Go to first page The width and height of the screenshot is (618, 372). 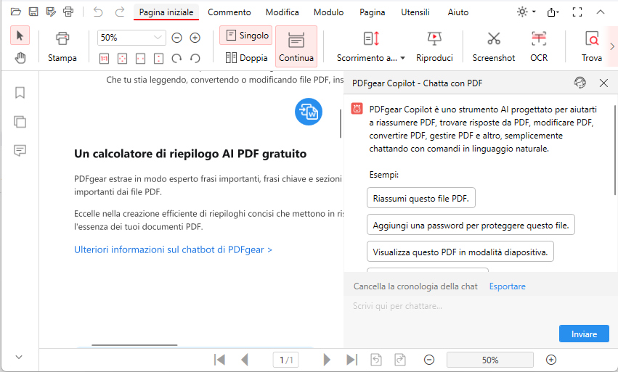[219, 360]
